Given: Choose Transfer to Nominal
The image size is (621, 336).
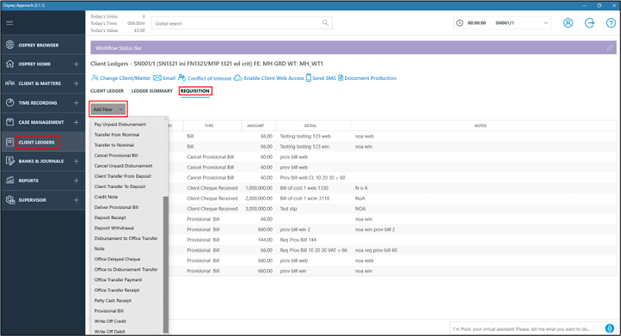Looking at the screenshot, I should pyautogui.click(x=114, y=145).
